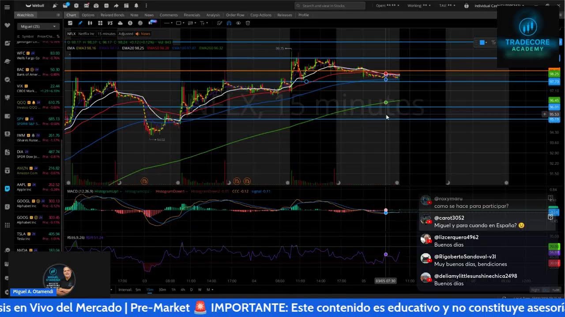Click the candlestick chart type icon
This screenshot has width=565, height=317.
pyautogui.click(x=90, y=23)
